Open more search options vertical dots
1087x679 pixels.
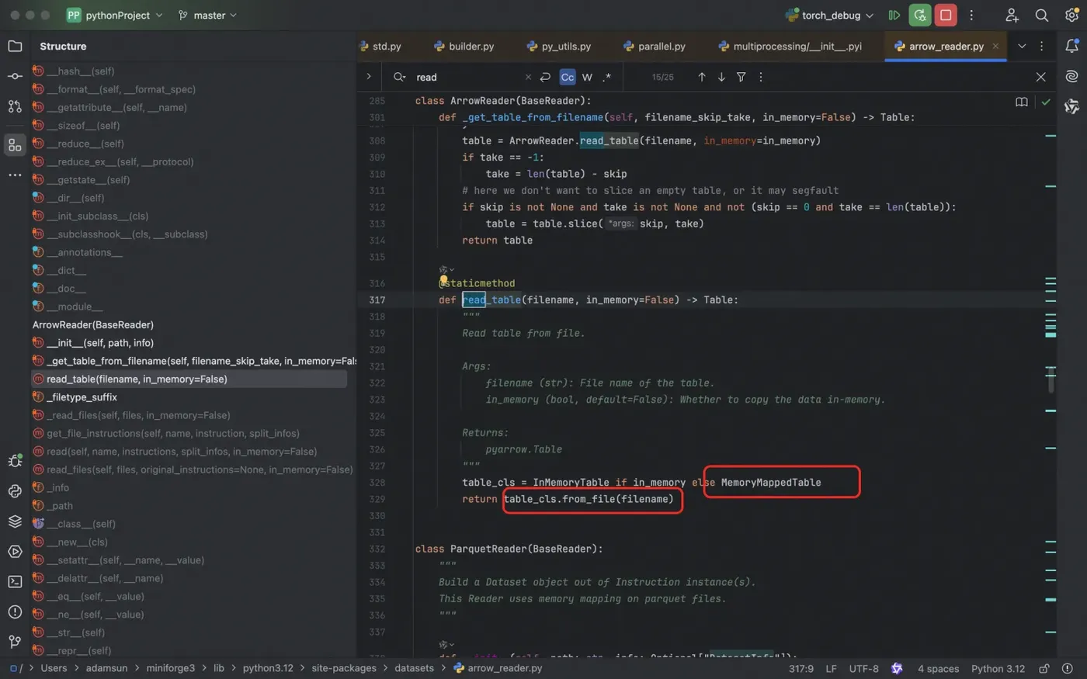coord(761,77)
